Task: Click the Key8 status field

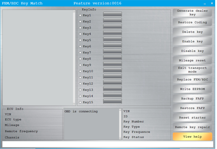Action: tap(113, 58)
